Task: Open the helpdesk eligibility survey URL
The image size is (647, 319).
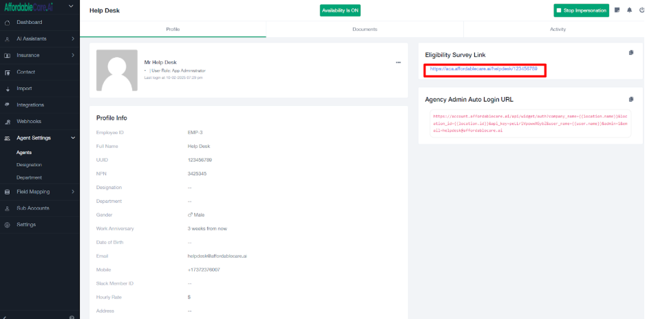Action: point(483,69)
